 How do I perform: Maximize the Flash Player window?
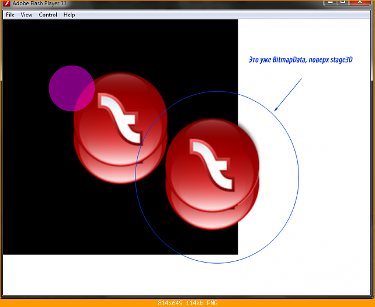(x=343, y=2)
